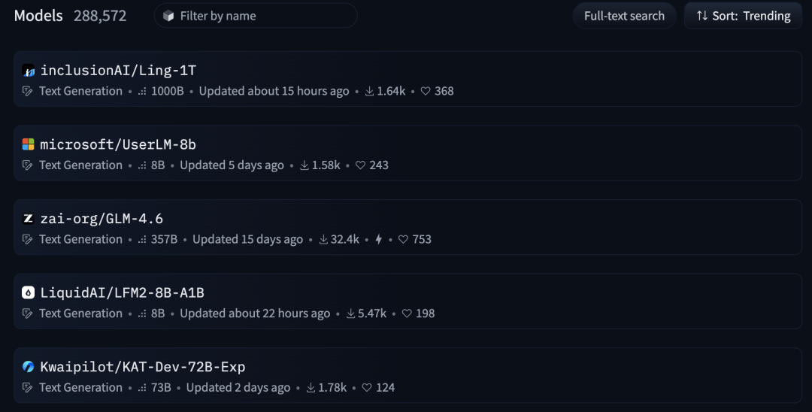Click the Text Generation tag icon on LFM2-8B-A1B
Image resolution: width=812 pixels, height=412 pixels.
(29, 314)
